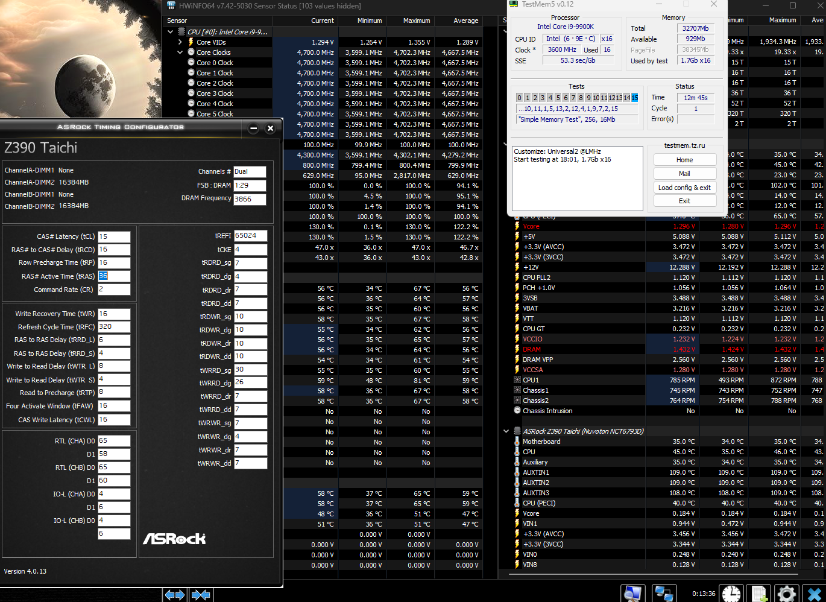Click the DRAM Frequency field
Screen dimensions: 826x602
click(250, 198)
